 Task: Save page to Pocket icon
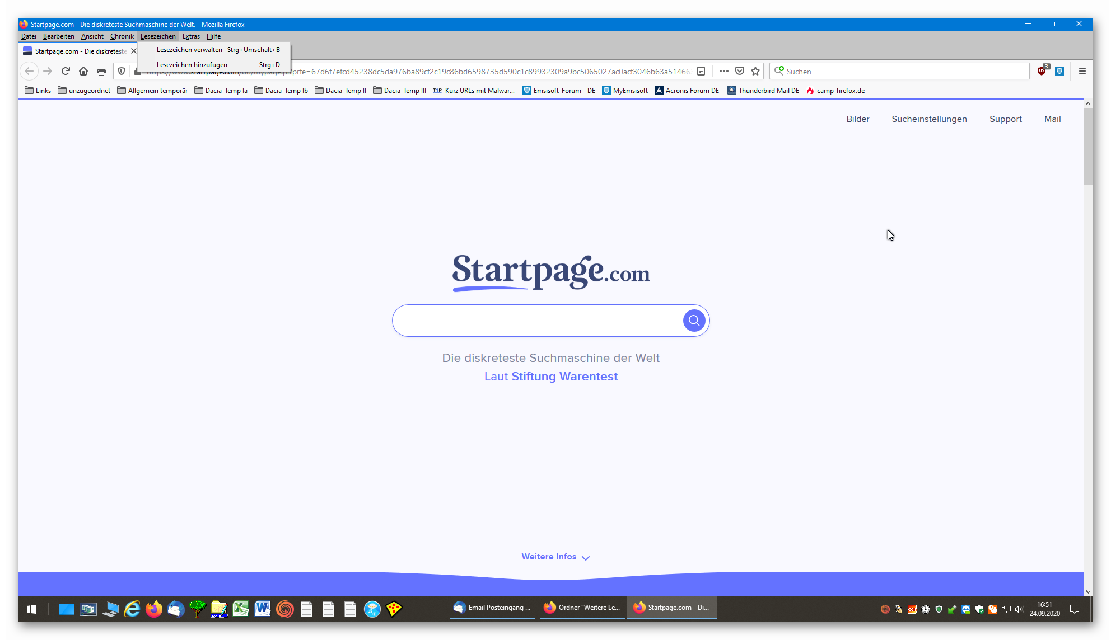pyautogui.click(x=740, y=71)
